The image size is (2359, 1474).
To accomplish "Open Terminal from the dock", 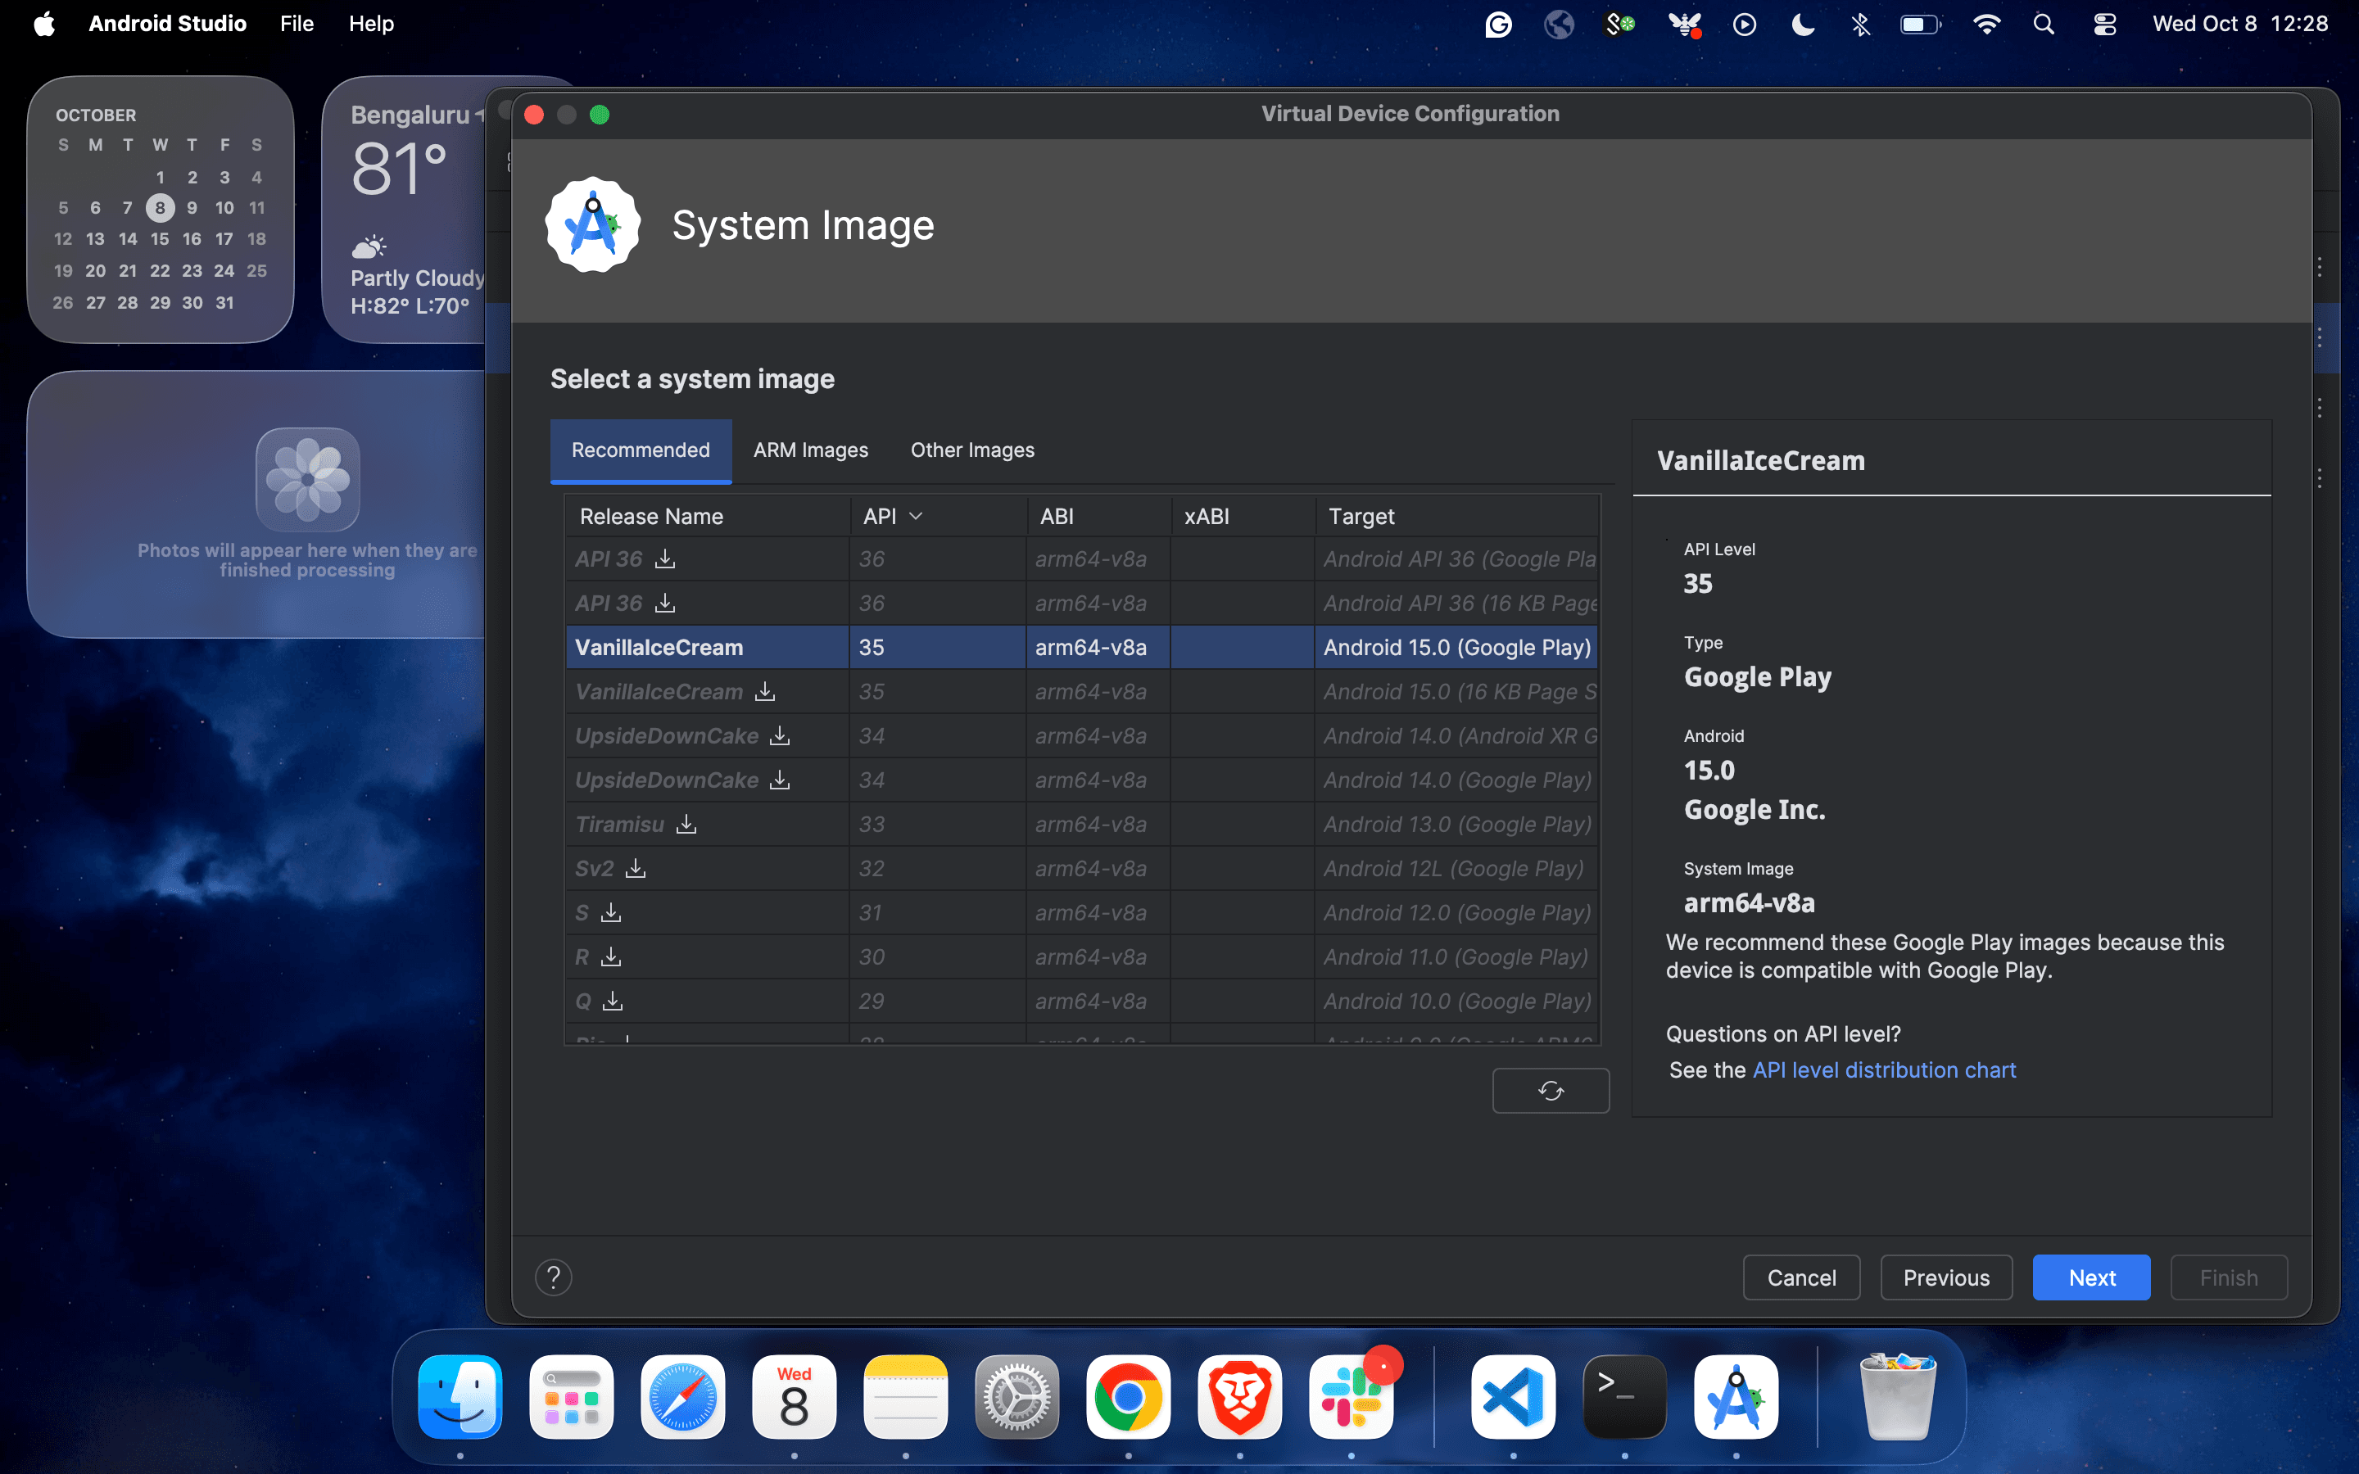I will pos(1624,1397).
